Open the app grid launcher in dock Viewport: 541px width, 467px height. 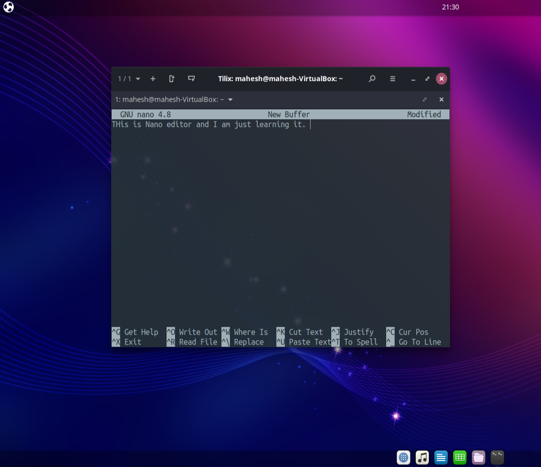click(404, 458)
